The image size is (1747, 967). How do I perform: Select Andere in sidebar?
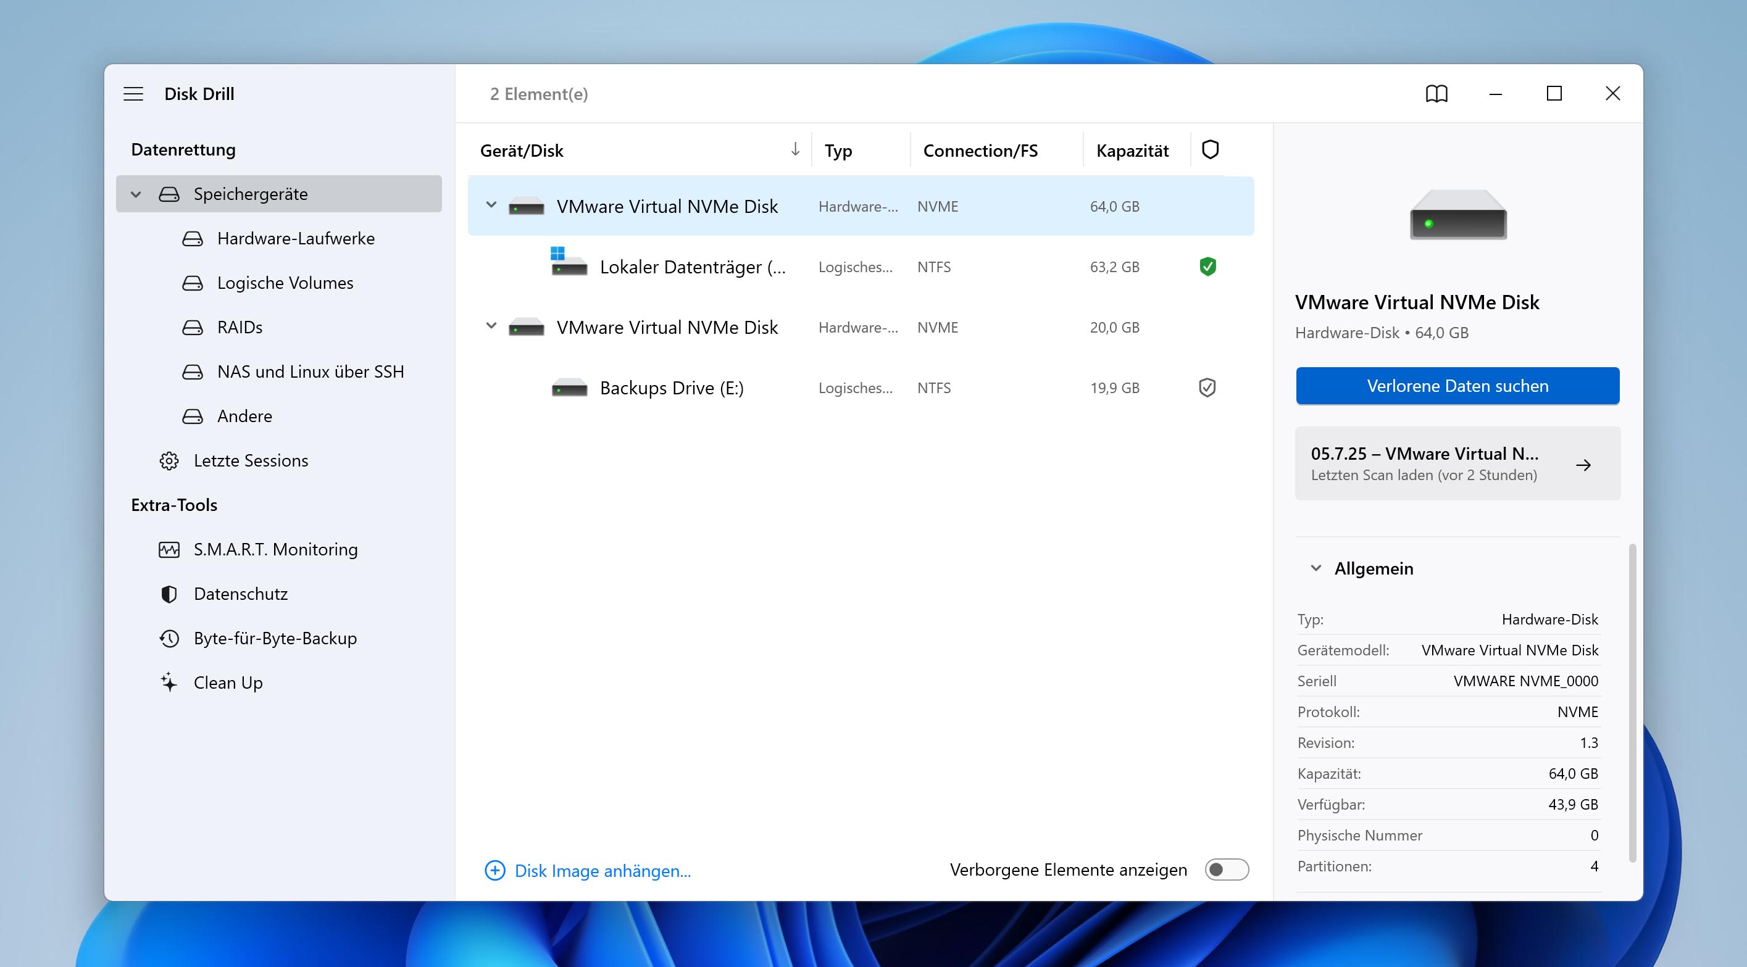coord(278,417)
